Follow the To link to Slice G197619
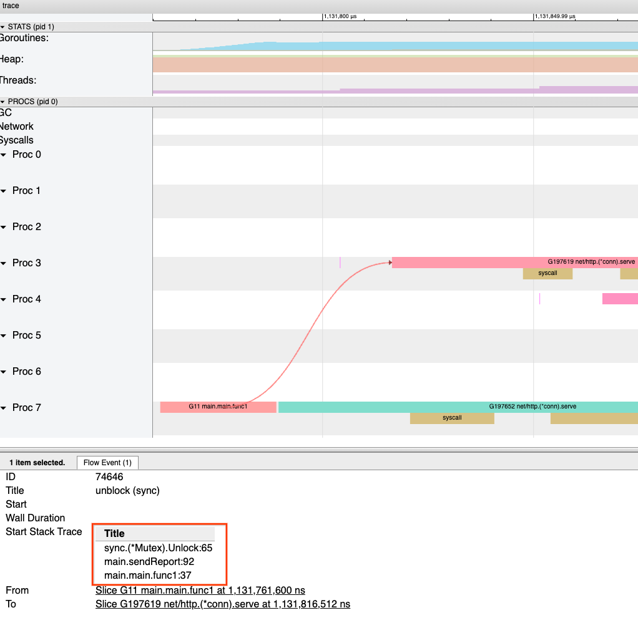638x618 pixels. (x=222, y=604)
